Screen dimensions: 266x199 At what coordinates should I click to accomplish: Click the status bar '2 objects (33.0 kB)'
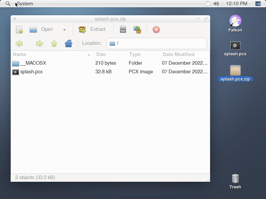pyautogui.click(x=35, y=177)
